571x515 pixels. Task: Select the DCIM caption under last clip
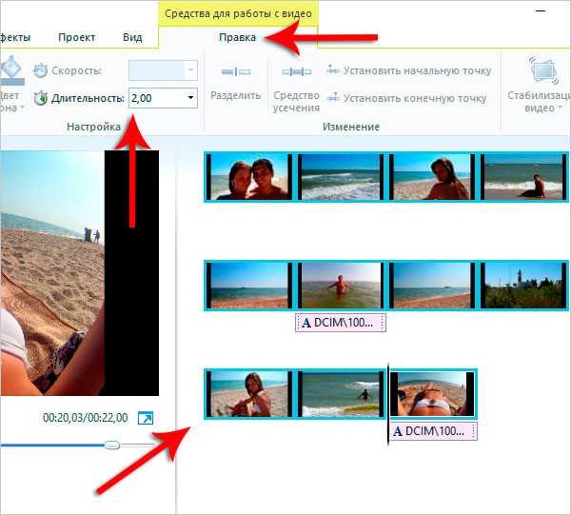click(x=433, y=431)
